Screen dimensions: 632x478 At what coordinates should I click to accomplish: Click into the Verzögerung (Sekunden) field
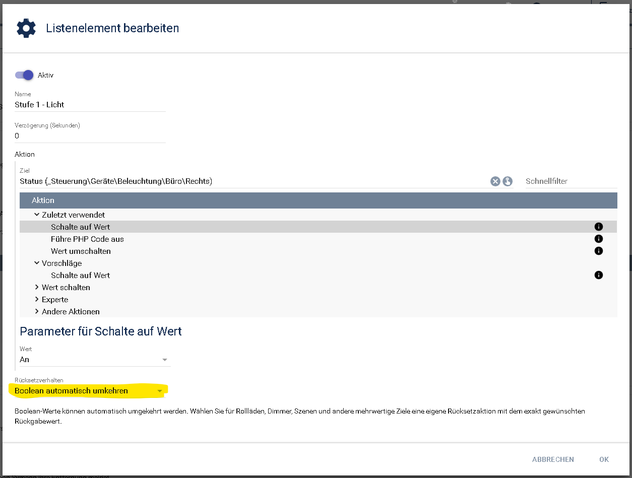[x=90, y=136]
